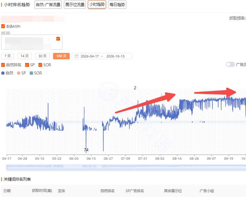Switch to 自然-广告流量 tab
This screenshot has height=197, width=246.
[48, 5]
